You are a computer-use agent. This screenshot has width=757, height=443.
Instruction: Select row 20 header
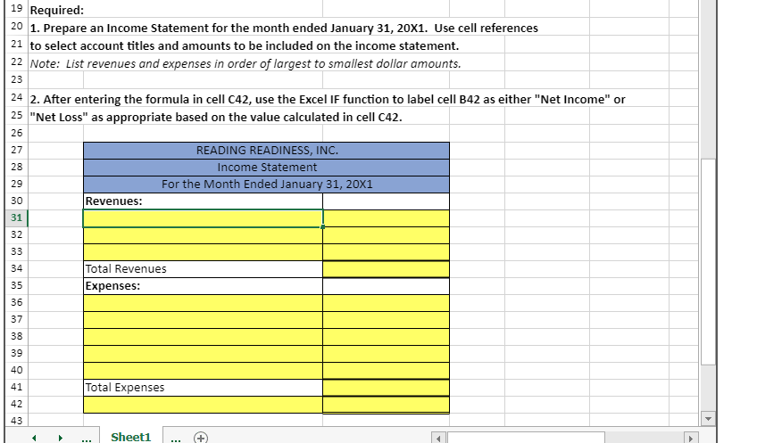pyautogui.click(x=16, y=26)
